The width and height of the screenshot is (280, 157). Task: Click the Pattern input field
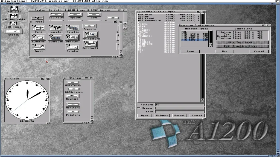pyautogui.click(x=179, y=104)
